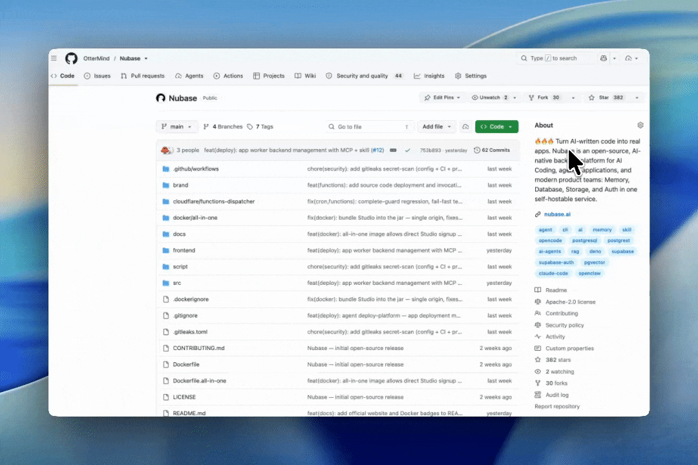698x465 pixels.
Task: Open the About settings gear icon
Action: (x=640, y=125)
